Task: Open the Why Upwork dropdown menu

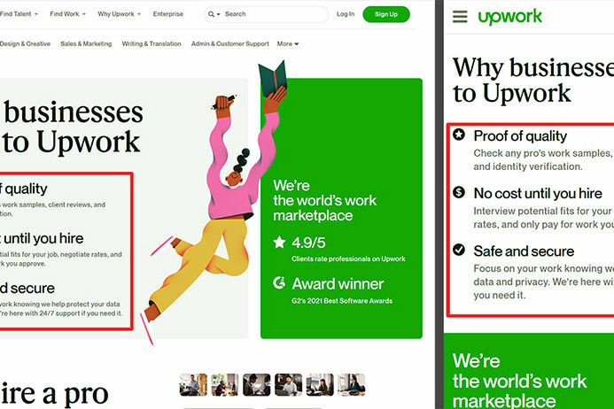Action: [119, 14]
